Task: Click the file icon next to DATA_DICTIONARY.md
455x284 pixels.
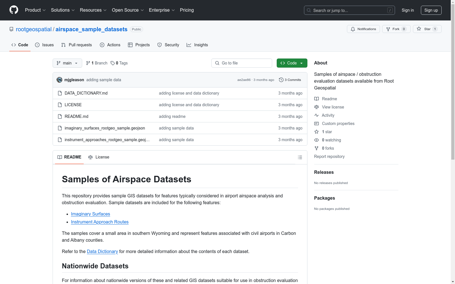Action: [x=60, y=93]
